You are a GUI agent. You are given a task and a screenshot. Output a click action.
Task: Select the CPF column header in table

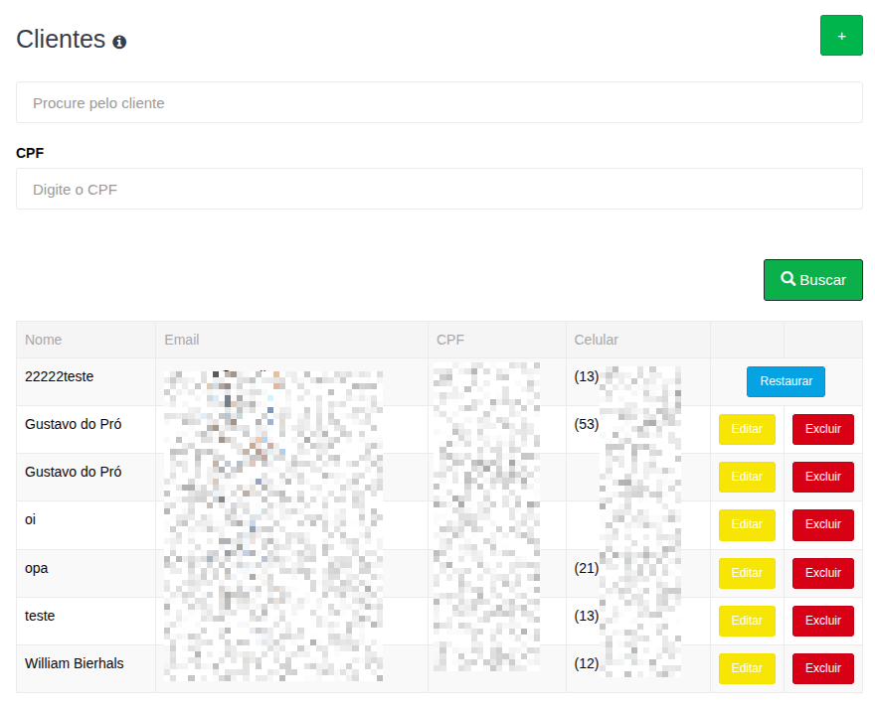pyautogui.click(x=450, y=340)
